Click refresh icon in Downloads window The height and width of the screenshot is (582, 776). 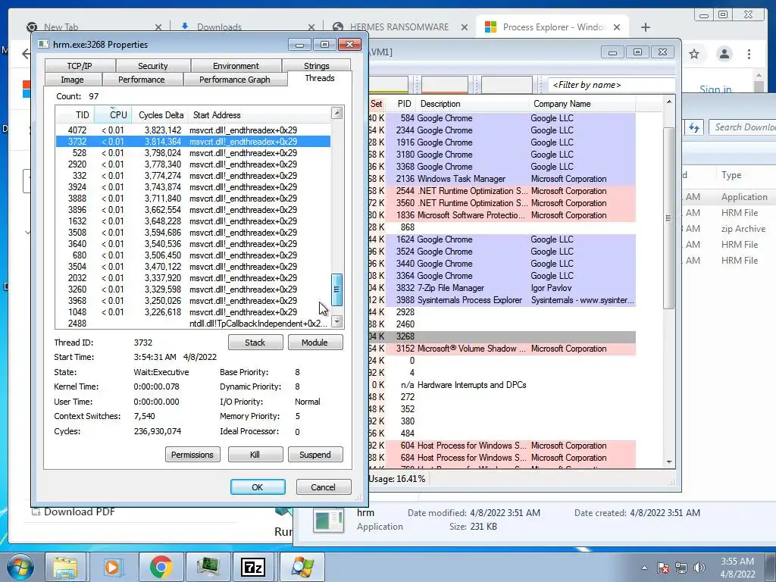[x=694, y=127]
